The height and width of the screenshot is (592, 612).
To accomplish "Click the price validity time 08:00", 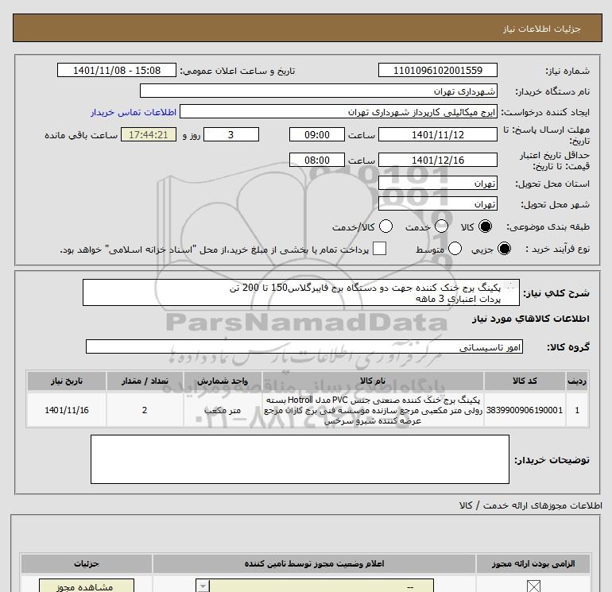I will coord(317,160).
